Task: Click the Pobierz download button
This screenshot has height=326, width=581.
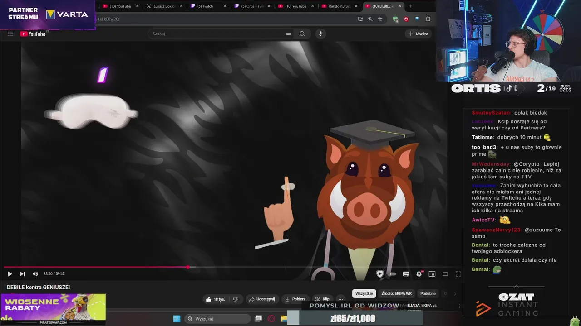Action: coord(295,299)
